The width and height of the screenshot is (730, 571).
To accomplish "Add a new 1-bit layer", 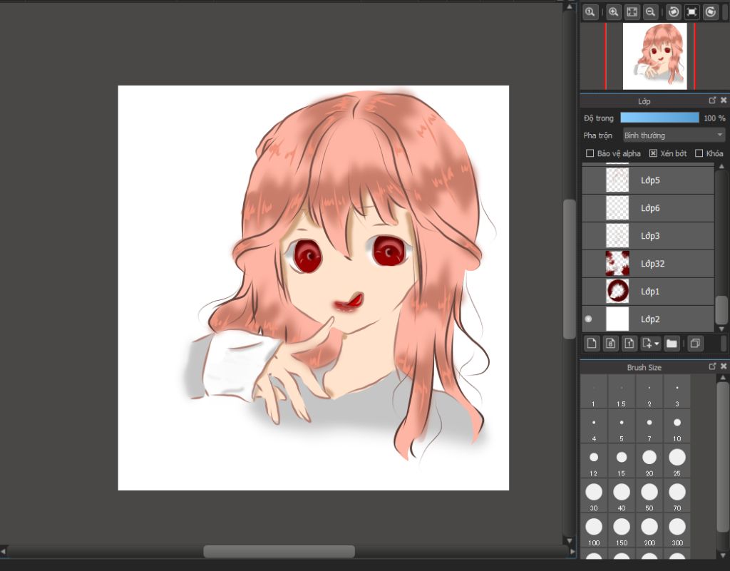I will [x=629, y=344].
